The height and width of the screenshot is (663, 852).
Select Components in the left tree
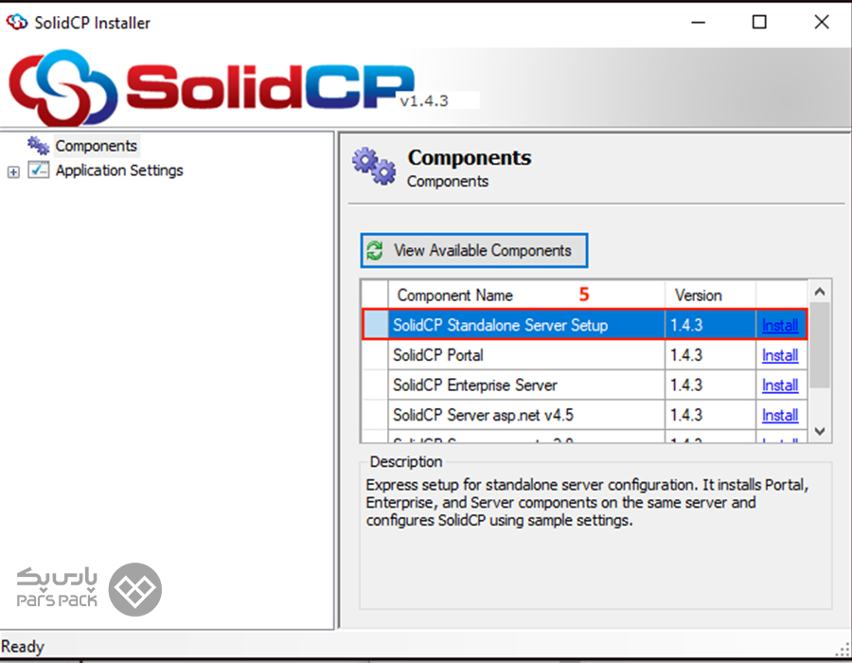click(x=96, y=146)
